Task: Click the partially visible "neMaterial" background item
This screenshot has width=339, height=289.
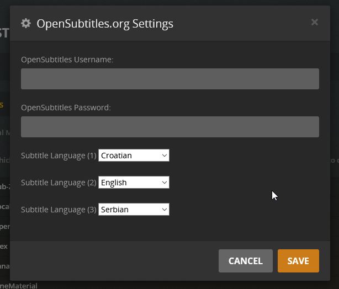Action: [x=19, y=285]
